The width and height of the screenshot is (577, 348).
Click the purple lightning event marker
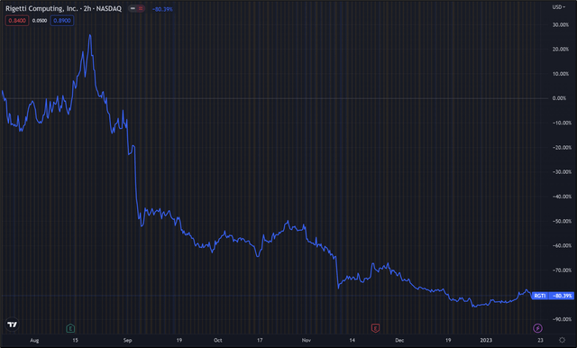coord(537,328)
